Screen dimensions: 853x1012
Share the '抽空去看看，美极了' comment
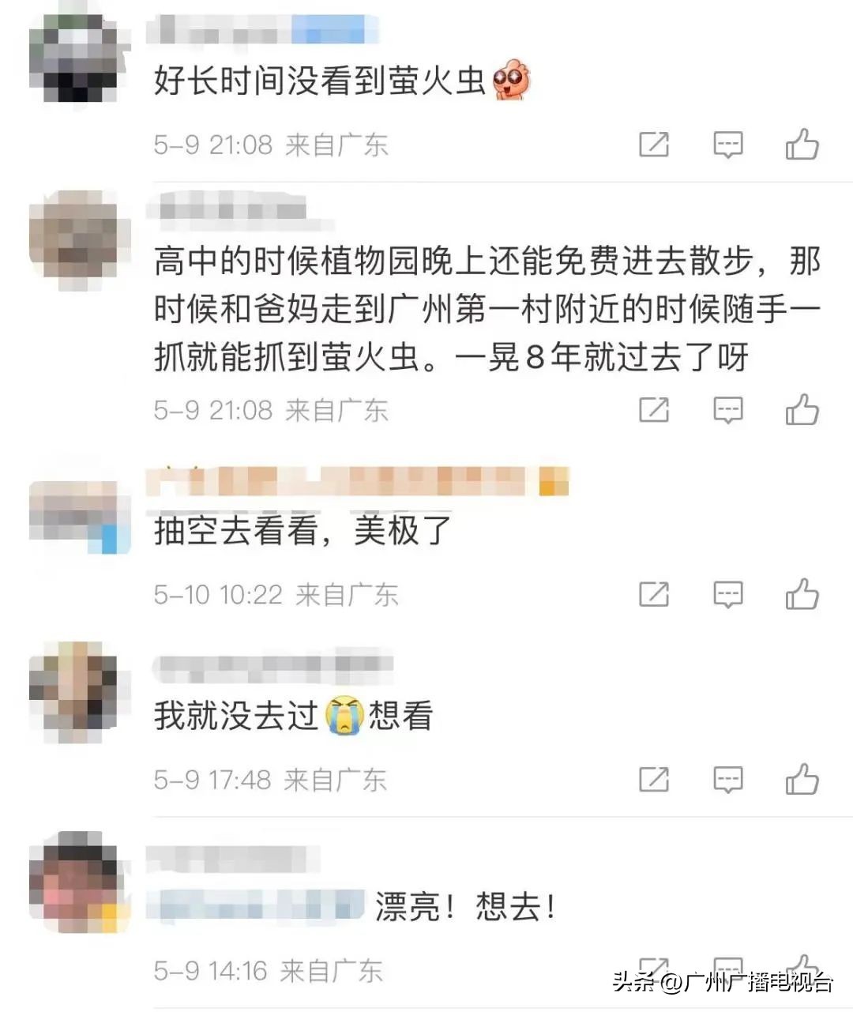[654, 594]
